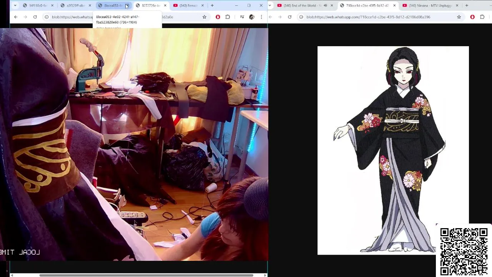Click the kimono character reference image

[393, 150]
